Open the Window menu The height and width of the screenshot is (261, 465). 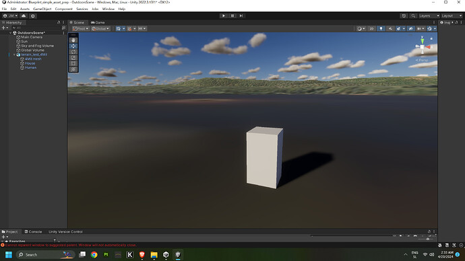(108, 9)
